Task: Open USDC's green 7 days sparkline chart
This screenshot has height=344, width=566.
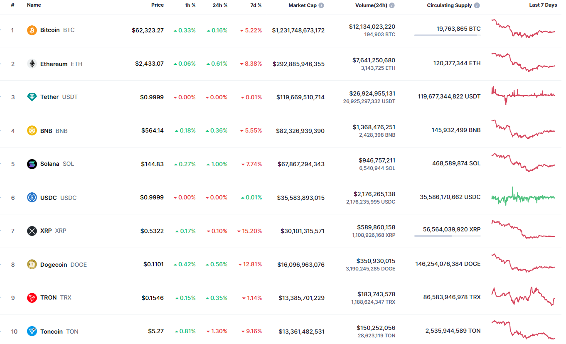Action: 523,196
